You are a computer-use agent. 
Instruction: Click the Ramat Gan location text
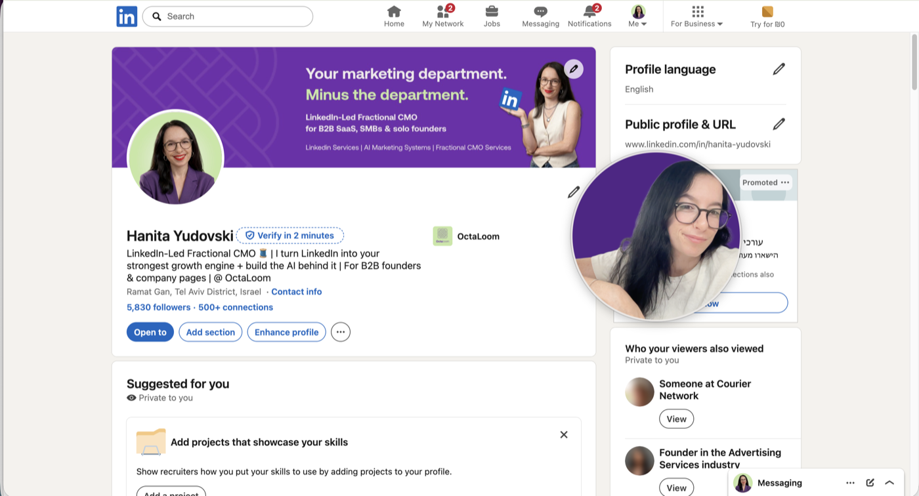click(x=194, y=292)
